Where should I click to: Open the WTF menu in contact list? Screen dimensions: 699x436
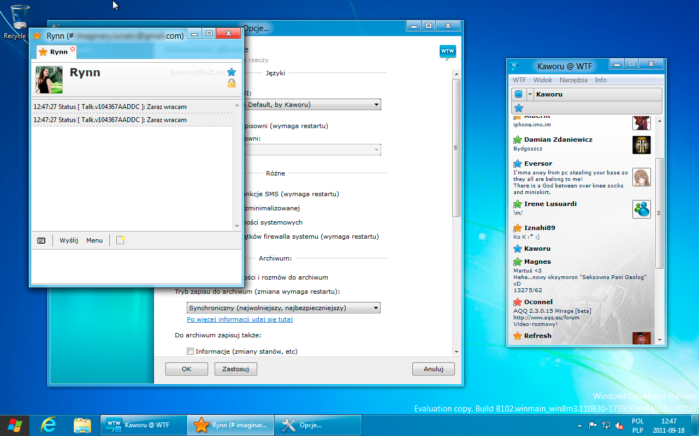click(519, 80)
